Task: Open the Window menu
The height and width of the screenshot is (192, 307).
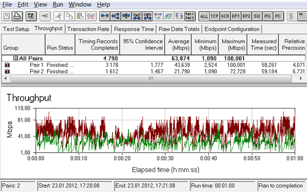Action: tap(80, 4)
